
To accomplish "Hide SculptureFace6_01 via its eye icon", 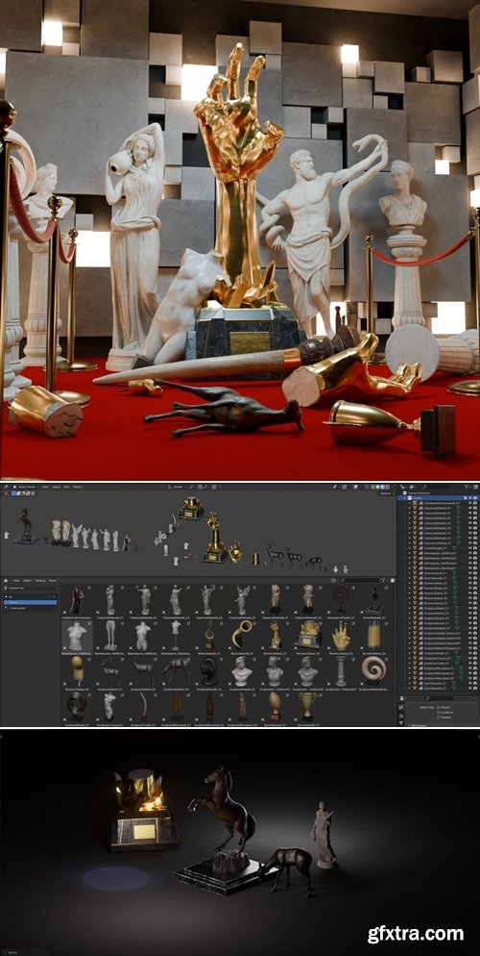I will click(470, 623).
